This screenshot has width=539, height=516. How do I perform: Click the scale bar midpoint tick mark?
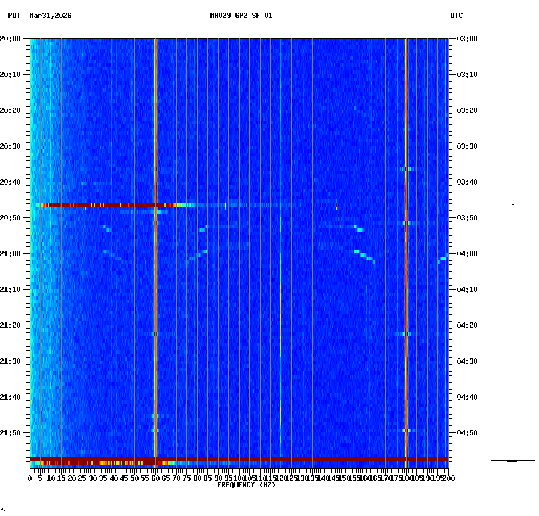512,205
